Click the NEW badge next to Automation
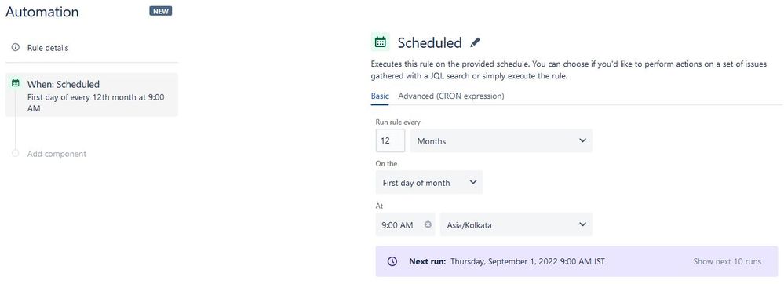Image resolution: width=784 pixels, height=284 pixels. 161,11
